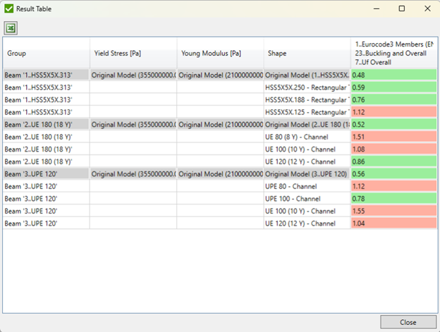Click the Yield Stress [Pa] column header

(133, 53)
